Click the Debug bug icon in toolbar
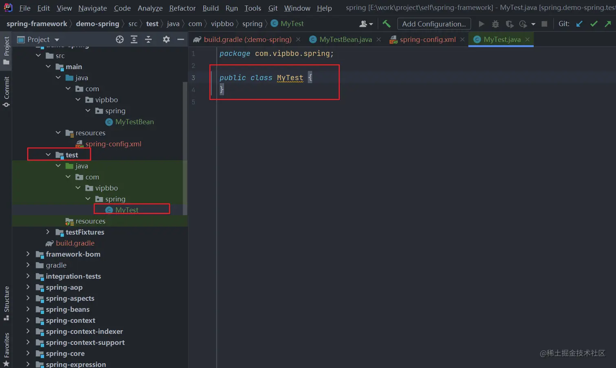 click(x=495, y=24)
